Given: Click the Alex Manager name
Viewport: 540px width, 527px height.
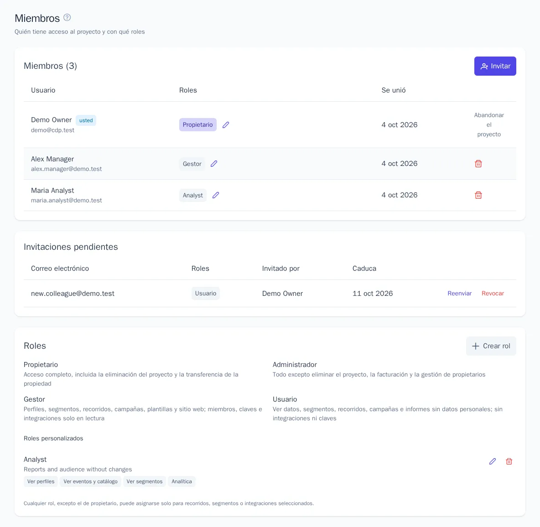Looking at the screenshot, I should point(52,159).
